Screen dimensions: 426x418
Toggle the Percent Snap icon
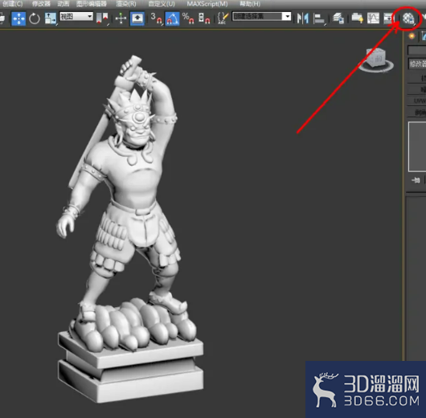pos(188,18)
